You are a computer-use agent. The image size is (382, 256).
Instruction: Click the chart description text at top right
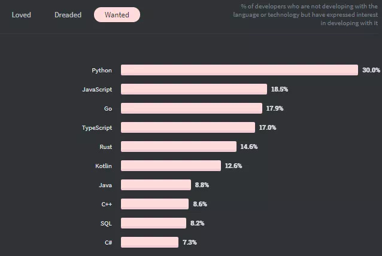[x=305, y=15]
